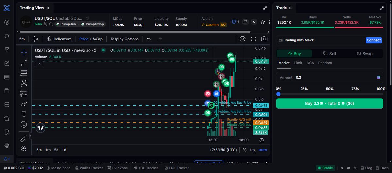Select Swap mode in Trade panel

(x=365, y=54)
